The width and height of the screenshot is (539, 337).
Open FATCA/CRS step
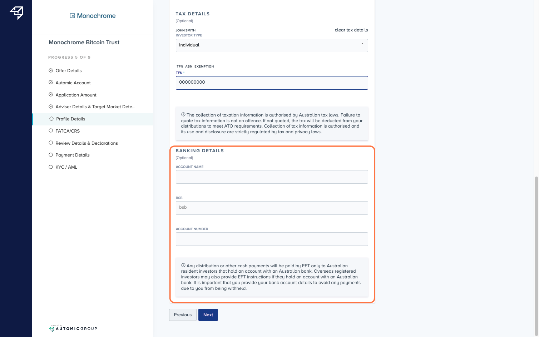[68, 131]
